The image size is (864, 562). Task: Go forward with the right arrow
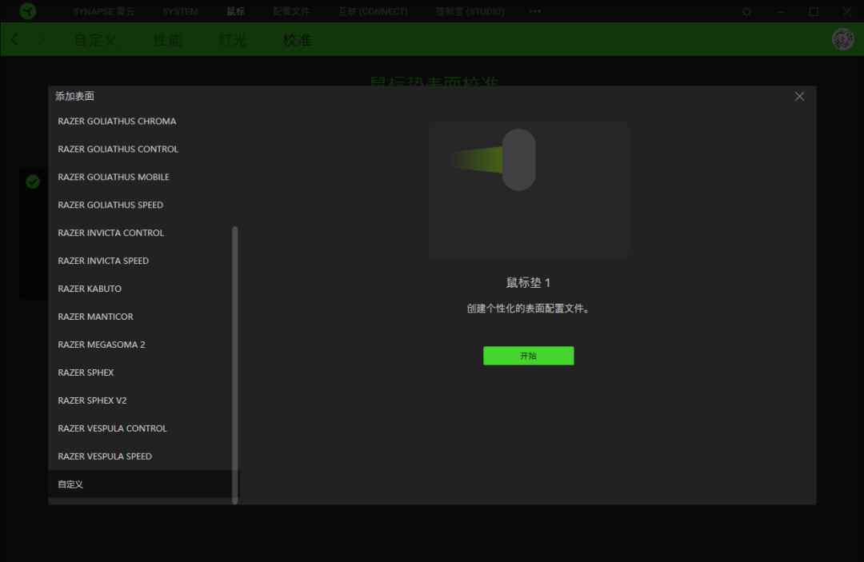(42, 39)
